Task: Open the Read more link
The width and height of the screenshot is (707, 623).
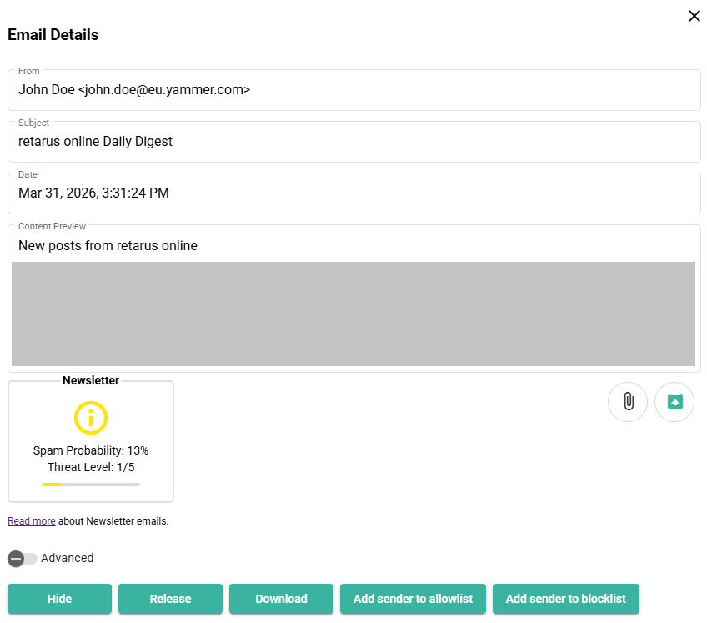Action: [x=32, y=521]
